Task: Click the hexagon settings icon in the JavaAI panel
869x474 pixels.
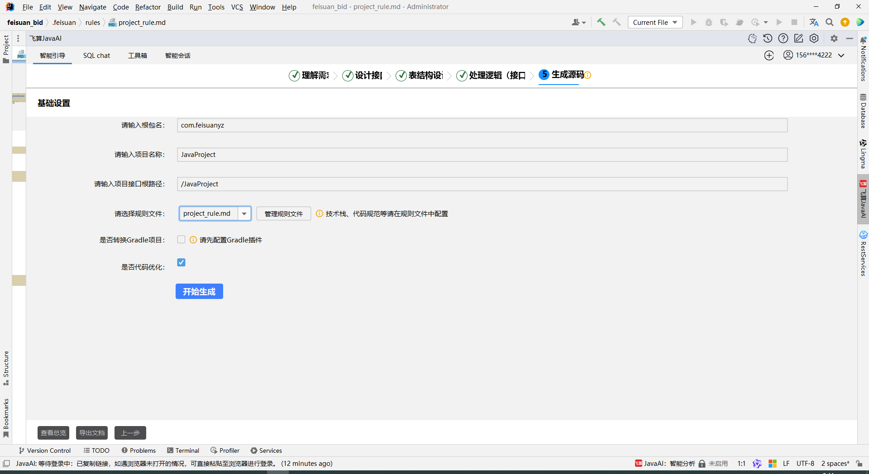Action: point(814,38)
